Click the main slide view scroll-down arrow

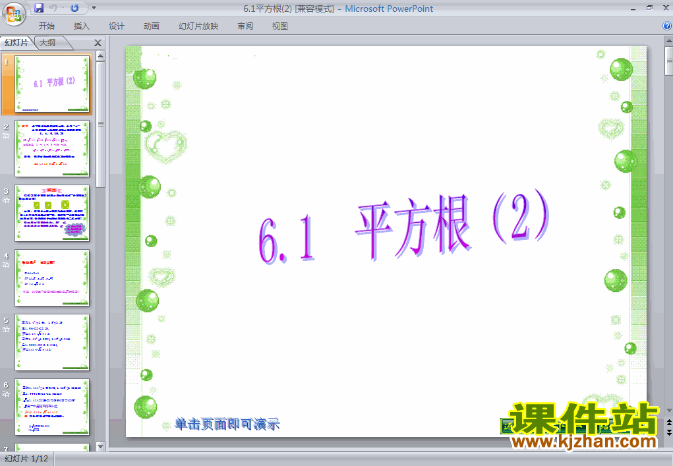click(668, 411)
